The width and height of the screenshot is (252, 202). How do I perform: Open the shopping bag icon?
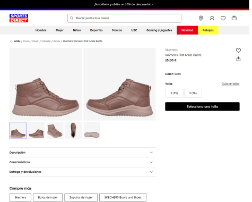(234, 18)
